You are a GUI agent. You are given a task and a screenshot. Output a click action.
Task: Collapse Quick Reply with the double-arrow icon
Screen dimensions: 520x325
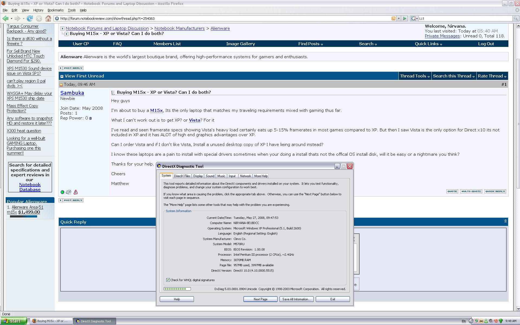point(505,221)
